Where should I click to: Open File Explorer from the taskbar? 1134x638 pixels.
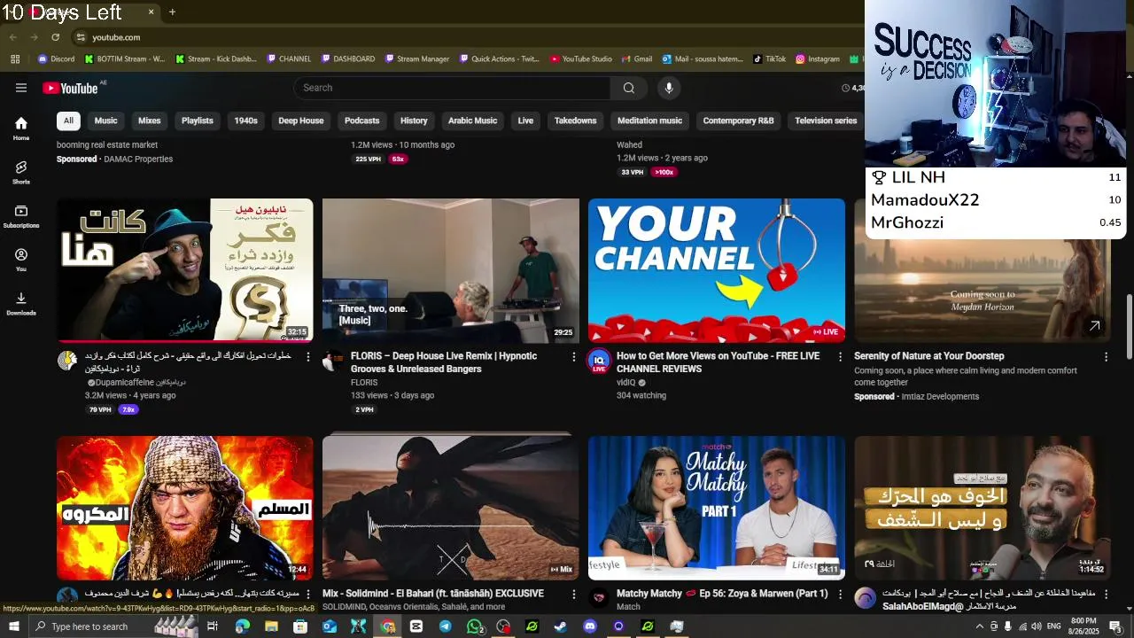(x=271, y=626)
